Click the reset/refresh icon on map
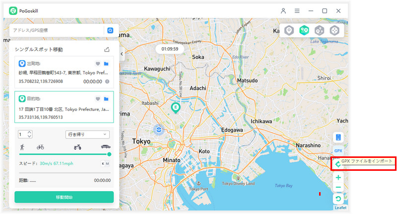 (x=338, y=199)
